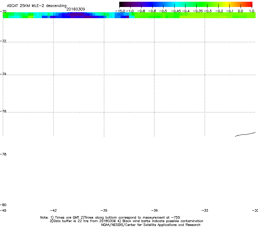Click the -0.1 colorbar label
The width and height of the screenshot is (258, 227).
point(230,11)
